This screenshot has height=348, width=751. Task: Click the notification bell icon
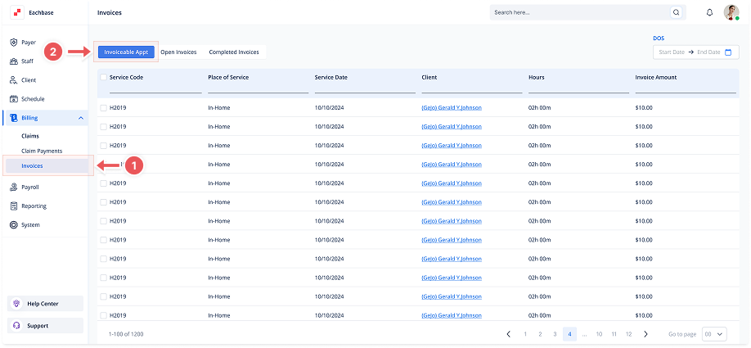click(709, 13)
